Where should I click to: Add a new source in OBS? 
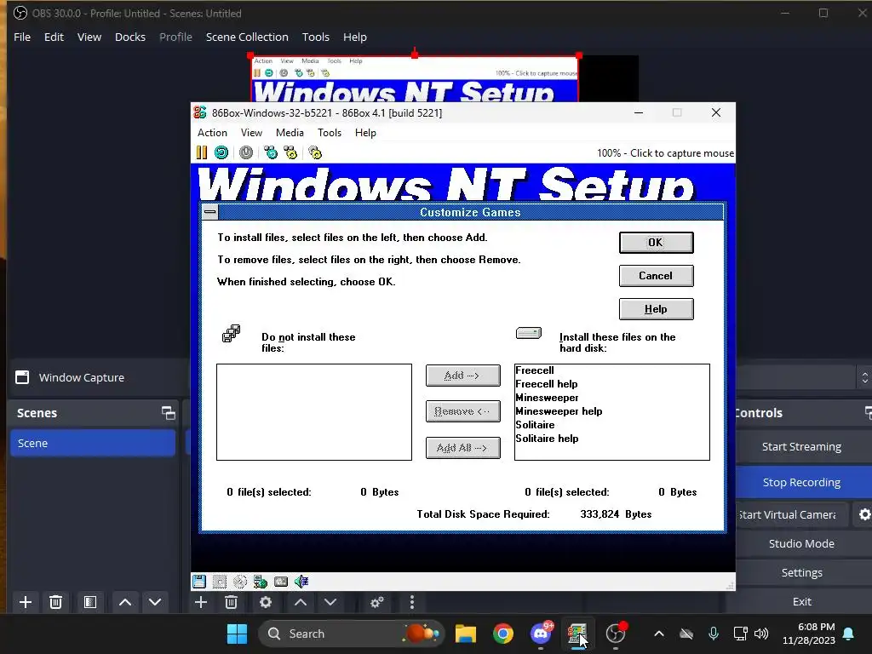[x=201, y=602]
